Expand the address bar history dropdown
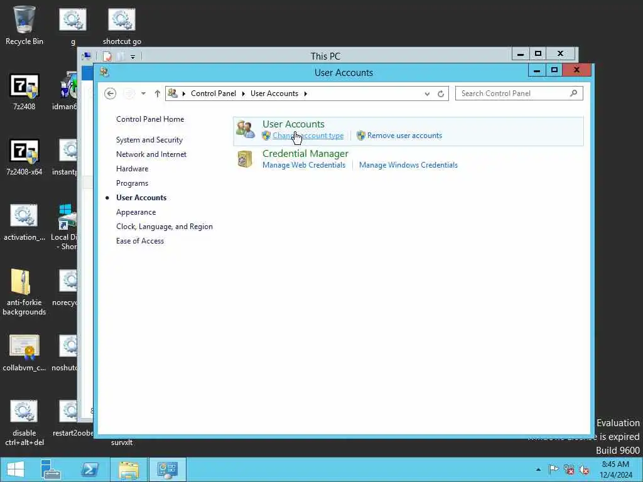 [427, 94]
